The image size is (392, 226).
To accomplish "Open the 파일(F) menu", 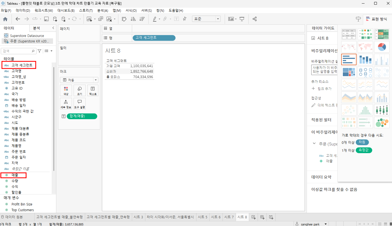I will 6,11.
